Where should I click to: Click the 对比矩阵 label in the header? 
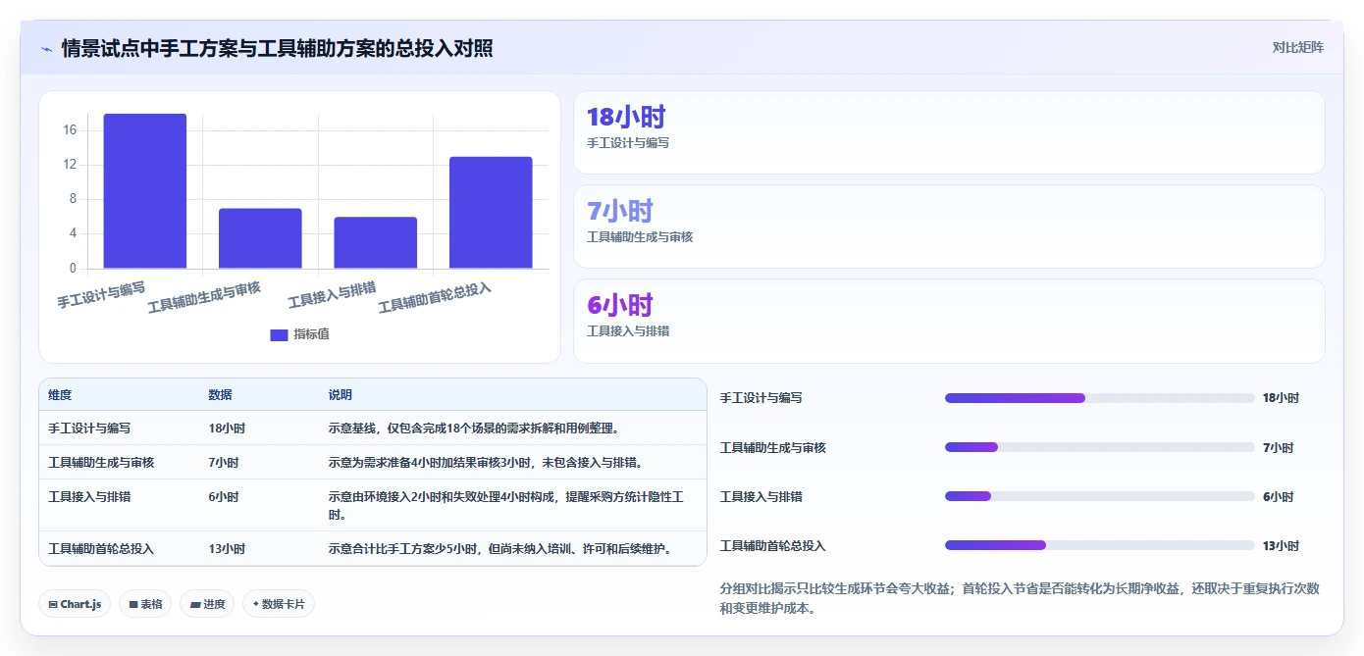(x=1297, y=47)
